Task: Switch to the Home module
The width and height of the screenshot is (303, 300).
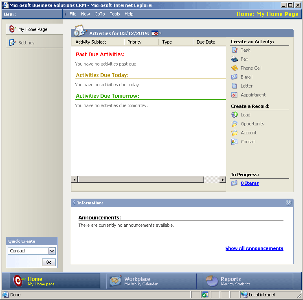Action: pos(55,281)
